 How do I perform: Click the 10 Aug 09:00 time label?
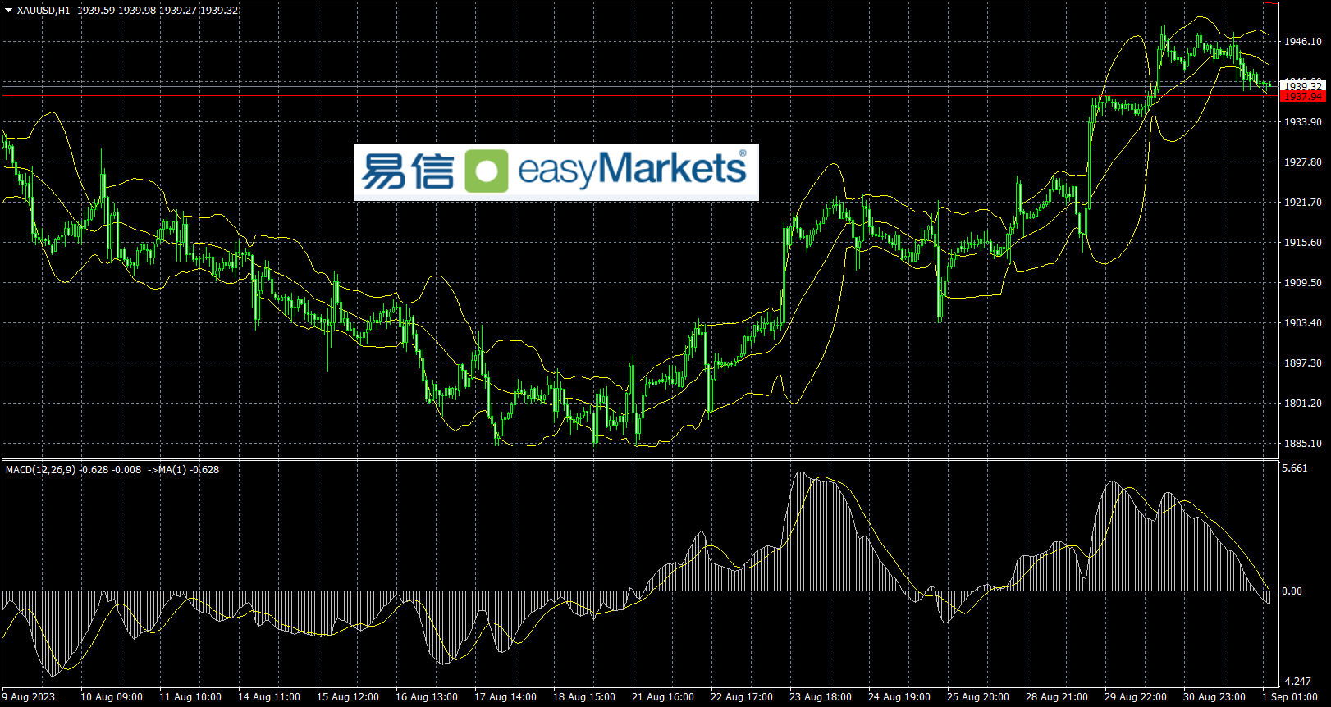pos(112,697)
